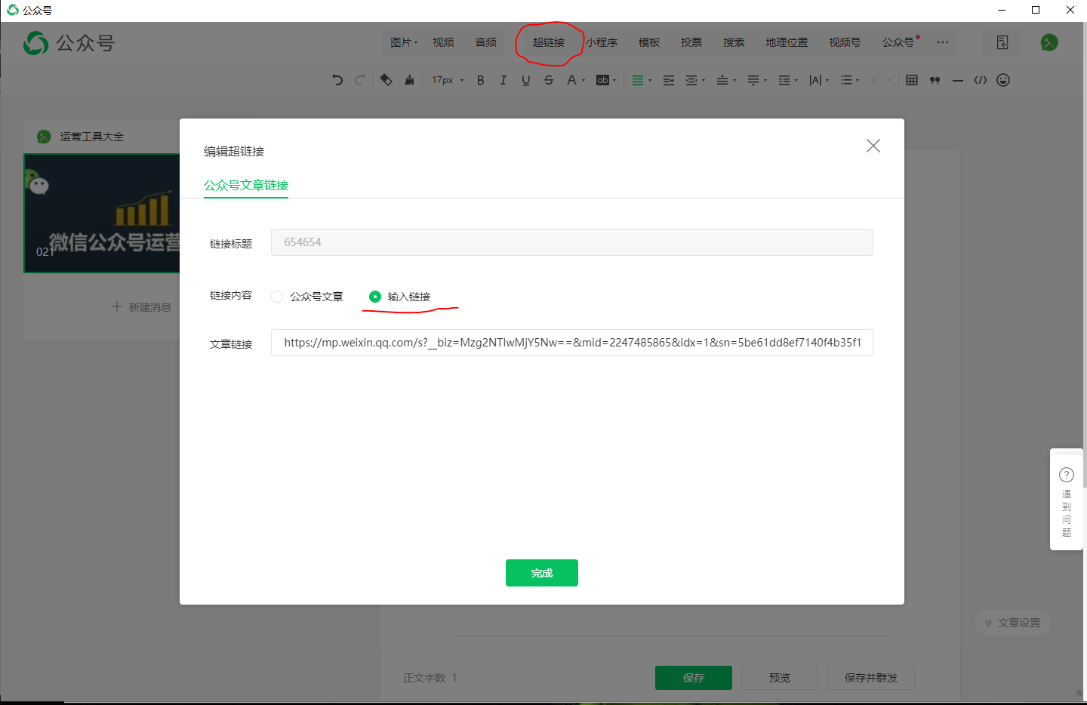Viewport: 1087px width, 705px height.
Task: Click 音频 in the insert bar
Action: coord(485,42)
